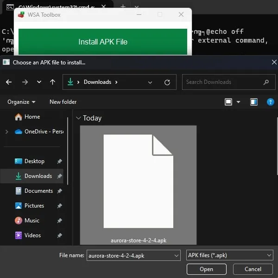Click the search magnifier icon

pyautogui.click(x=266, y=82)
